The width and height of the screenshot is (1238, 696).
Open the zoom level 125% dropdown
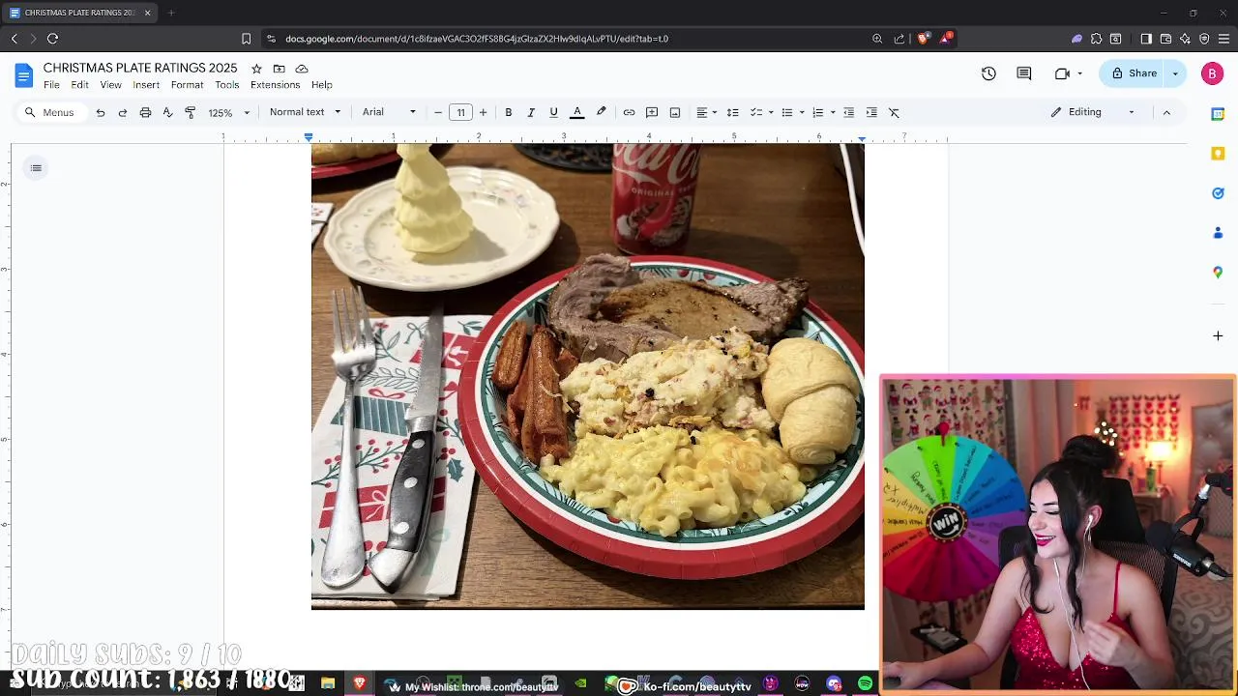pyautogui.click(x=229, y=112)
